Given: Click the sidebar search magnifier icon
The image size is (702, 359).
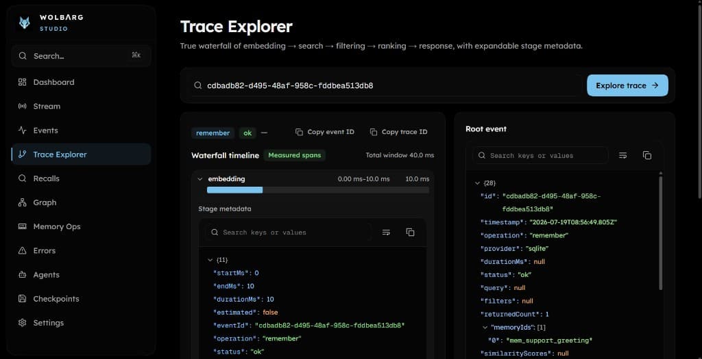Looking at the screenshot, I should [23, 56].
